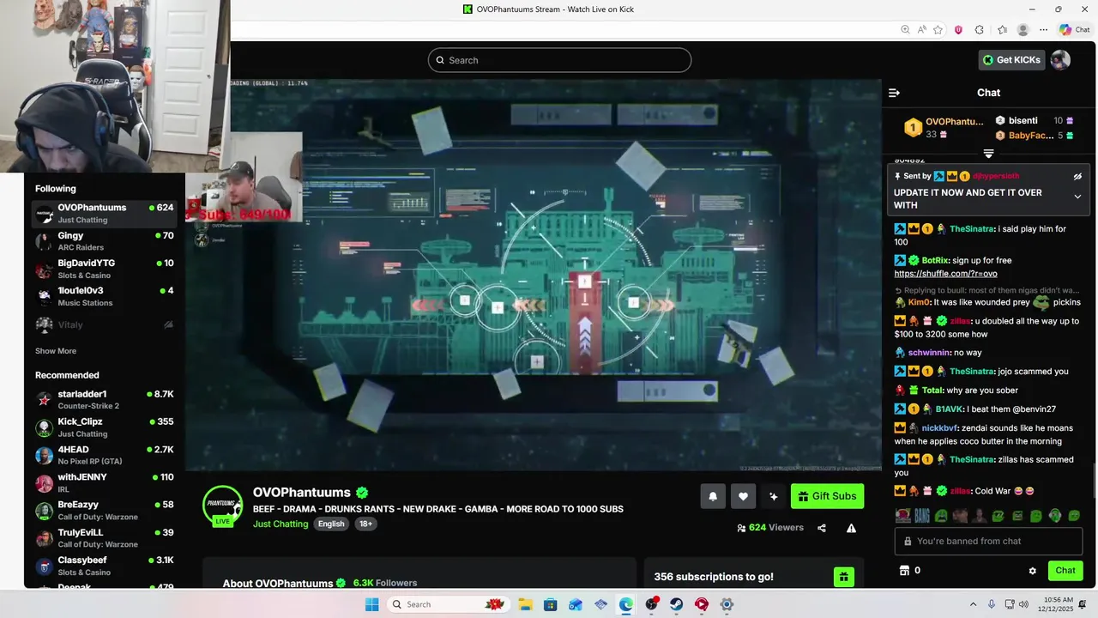Open BigDavidYTG Slots & Casino channel

[104, 269]
